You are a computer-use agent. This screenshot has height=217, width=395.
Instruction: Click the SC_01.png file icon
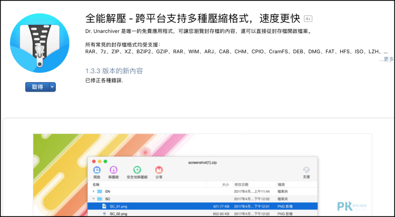pos(104,206)
